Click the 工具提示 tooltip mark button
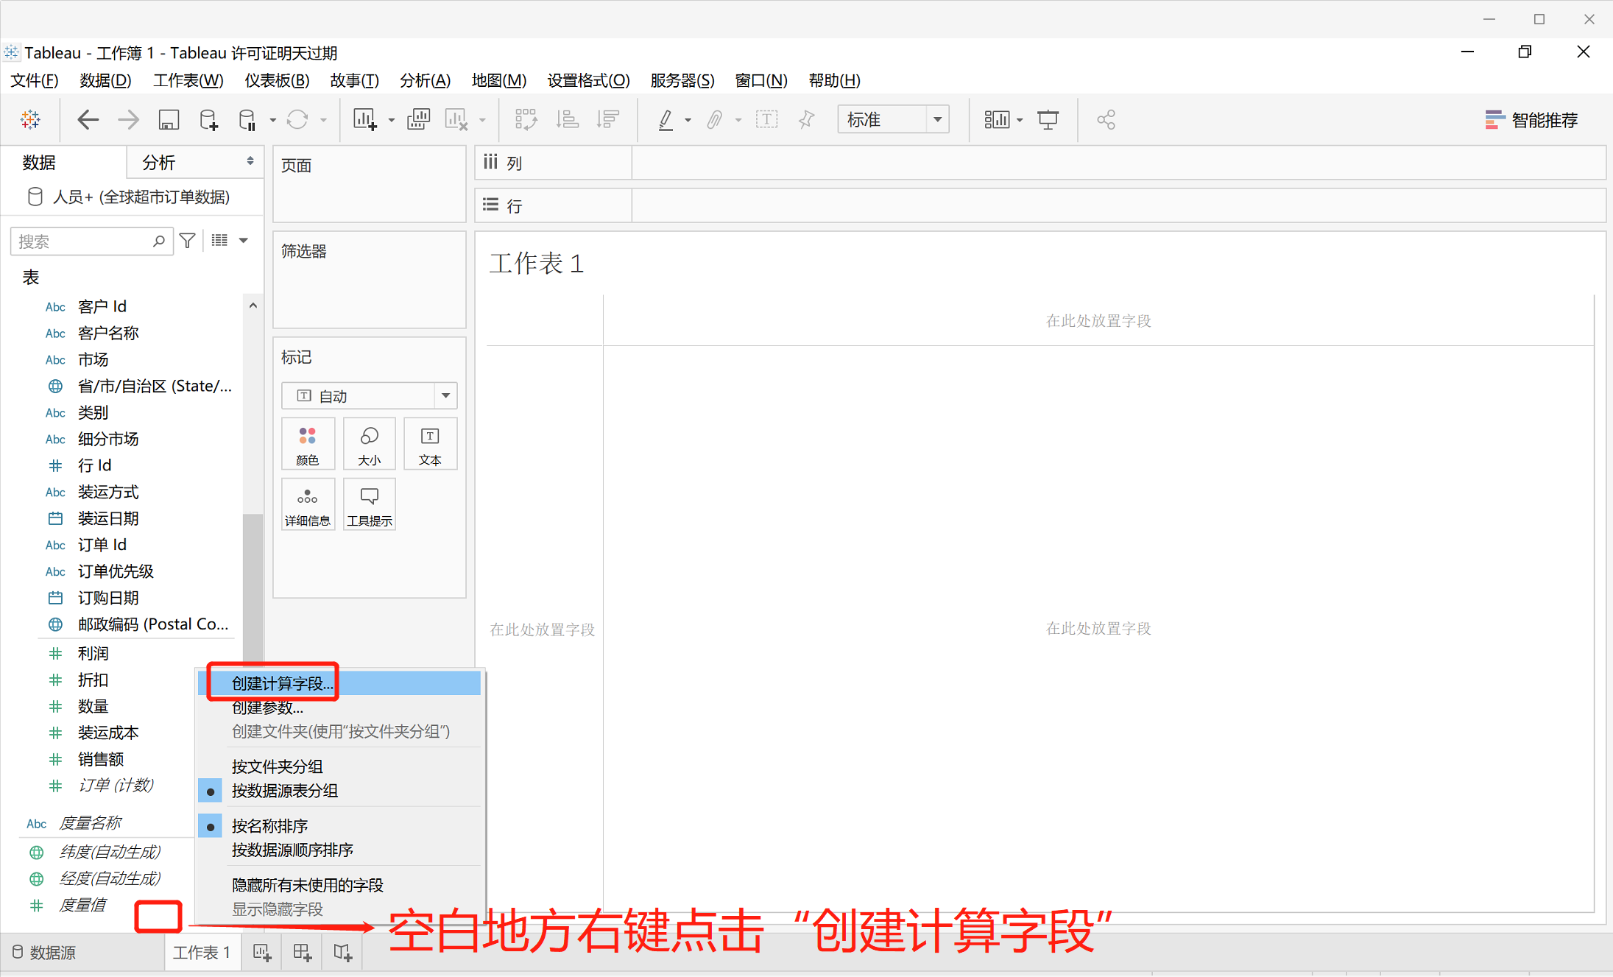 (x=370, y=504)
